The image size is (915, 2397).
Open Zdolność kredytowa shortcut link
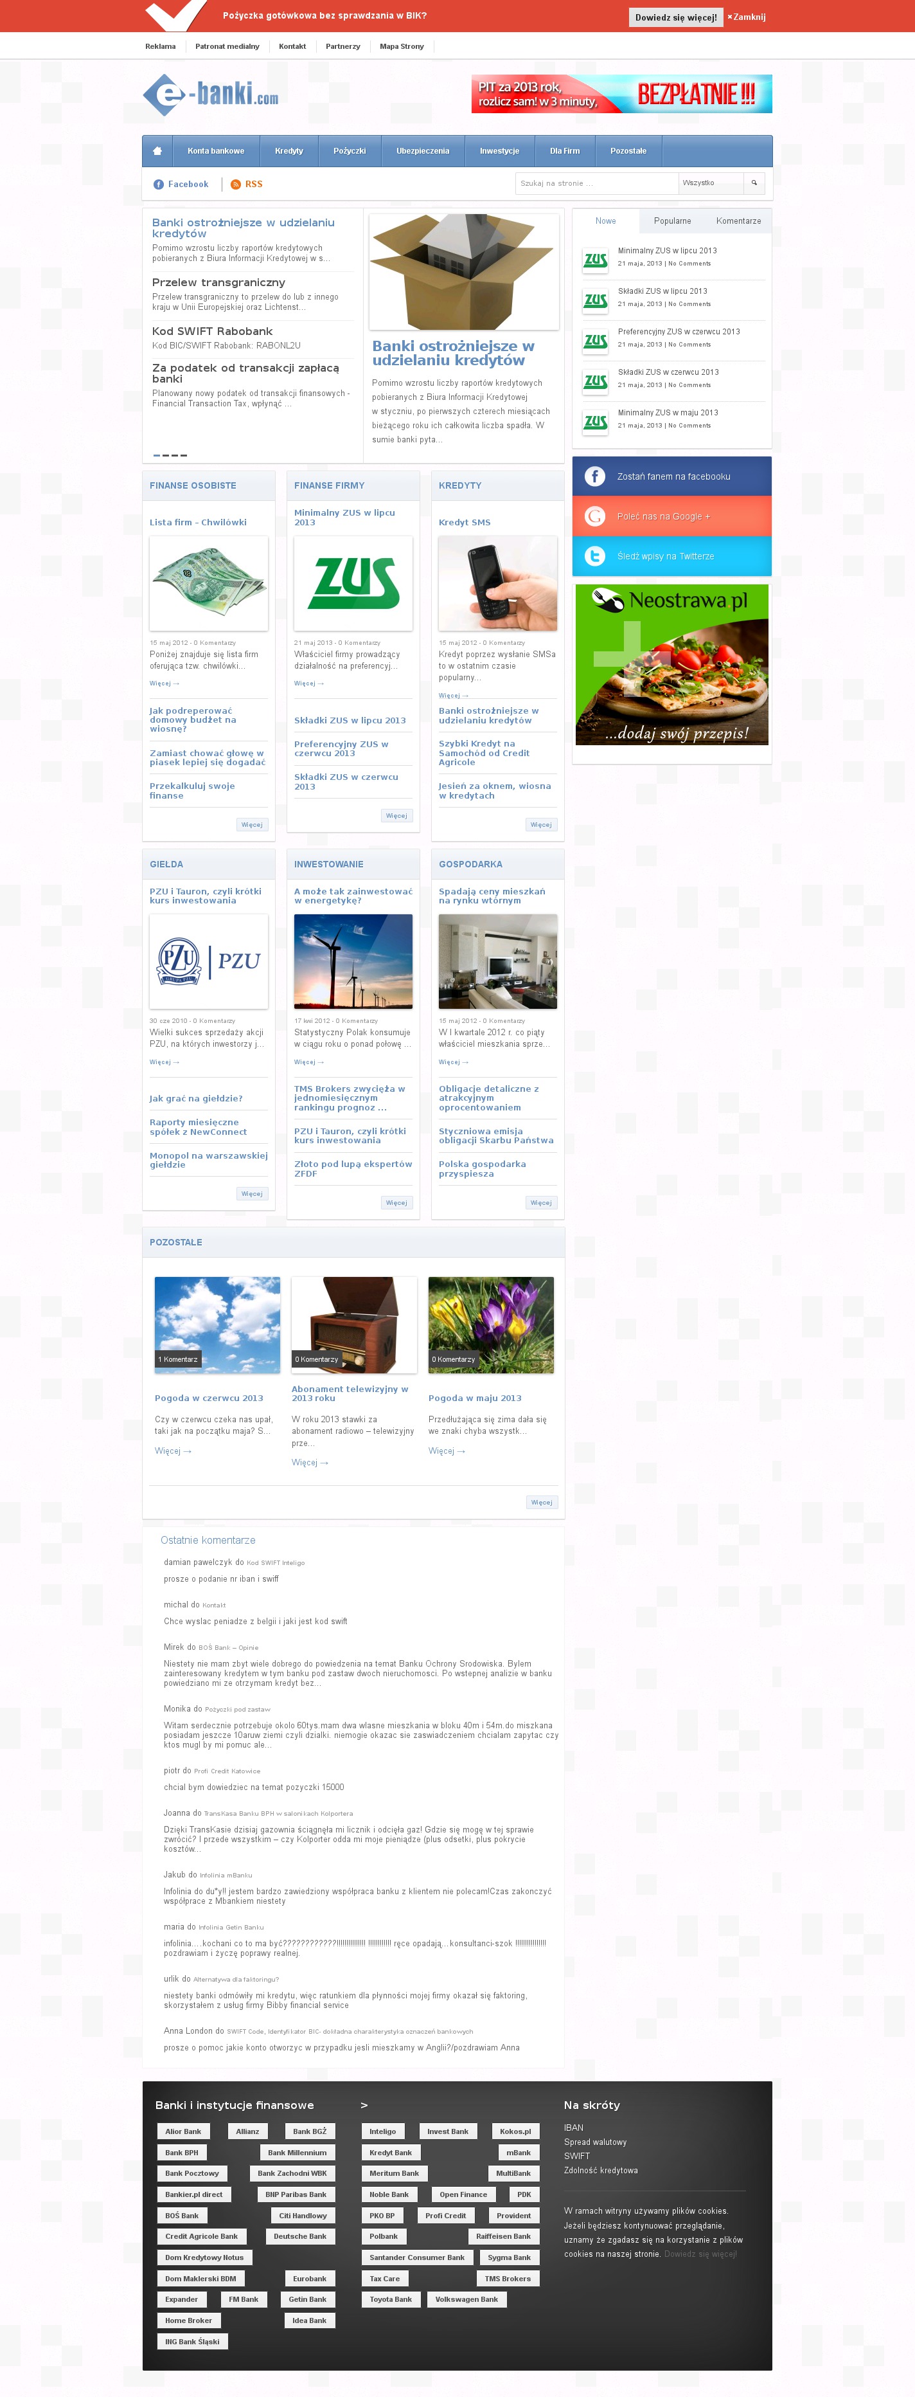tap(601, 2170)
